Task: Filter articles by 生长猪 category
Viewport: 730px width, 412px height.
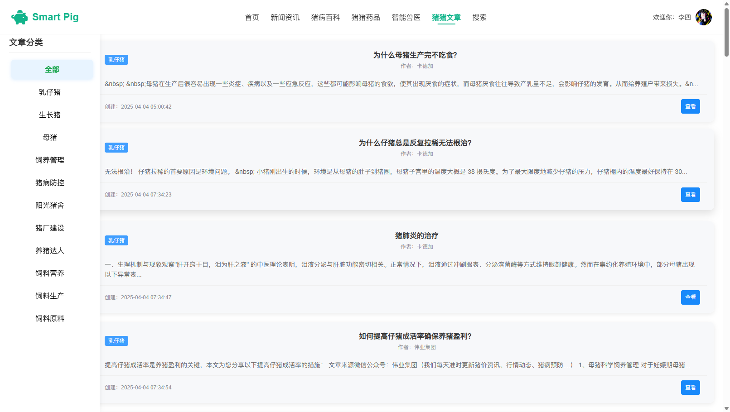Action: pyautogui.click(x=50, y=115)
